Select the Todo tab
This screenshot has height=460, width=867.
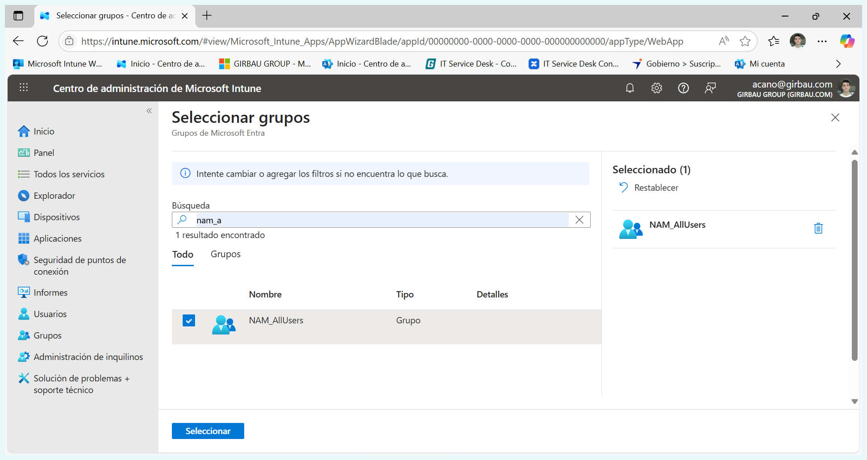183,255
